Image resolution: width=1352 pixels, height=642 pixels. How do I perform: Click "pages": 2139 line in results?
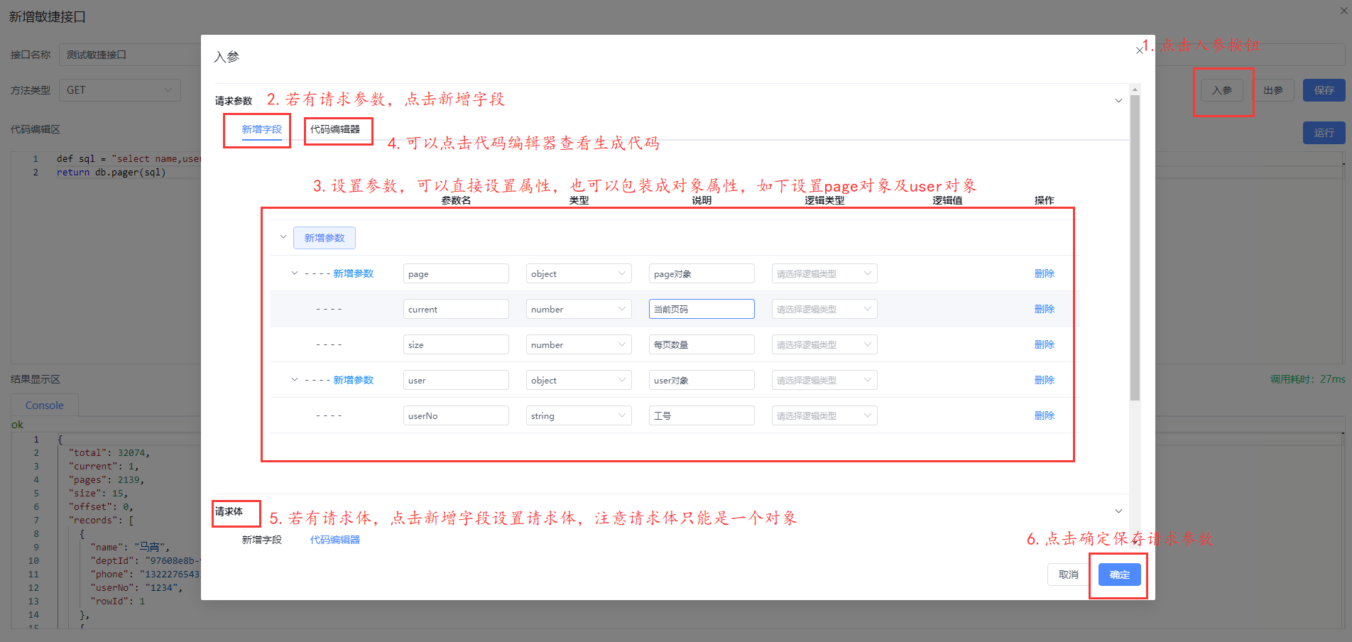(107, 480)
